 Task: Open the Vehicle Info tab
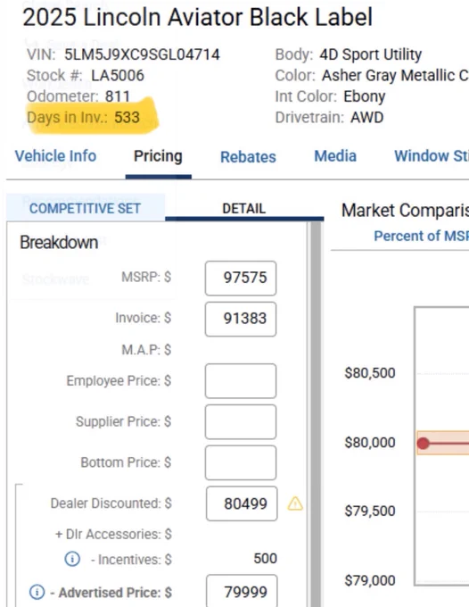(x=55, y=156)
